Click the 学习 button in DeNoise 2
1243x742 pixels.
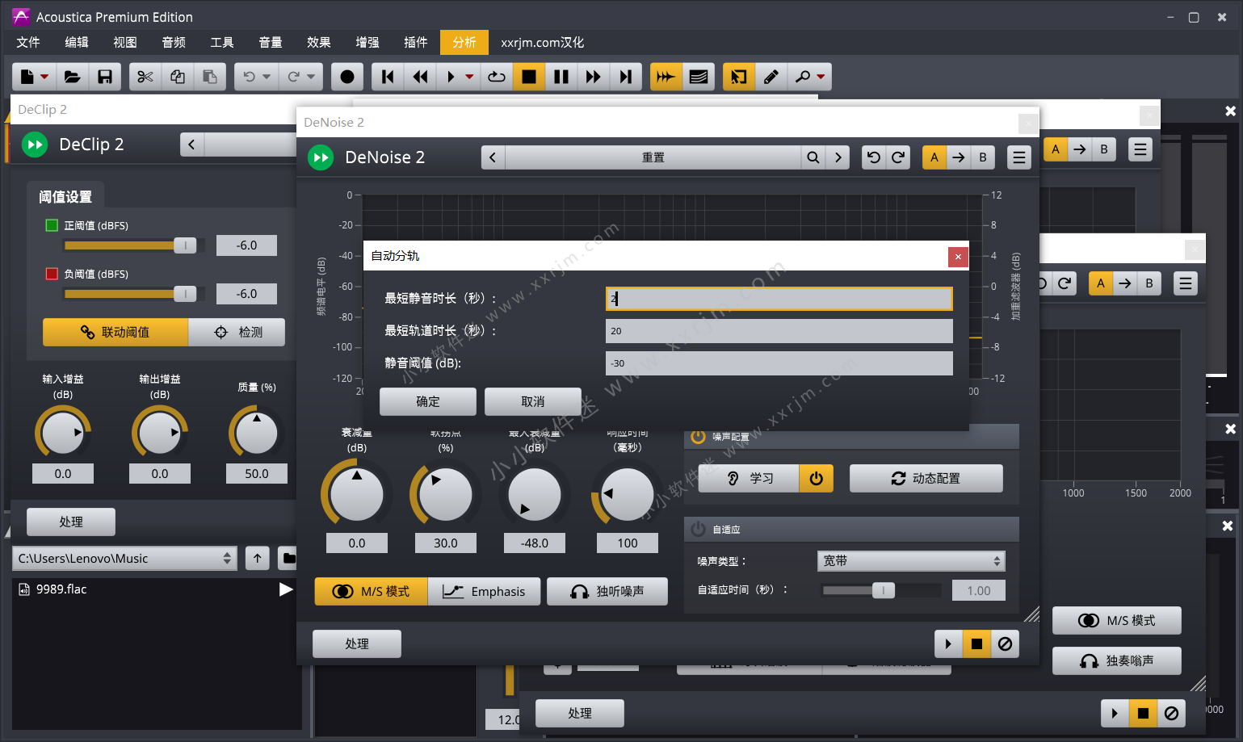(x=749, y=478)
